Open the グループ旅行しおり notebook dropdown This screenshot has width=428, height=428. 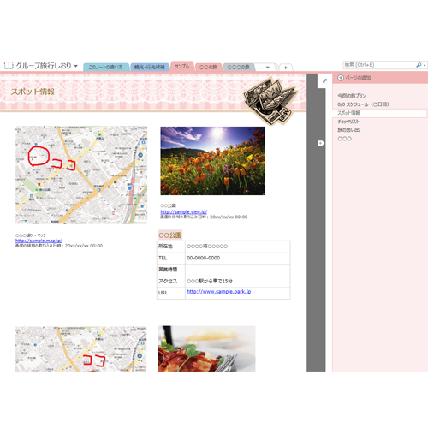75,66
